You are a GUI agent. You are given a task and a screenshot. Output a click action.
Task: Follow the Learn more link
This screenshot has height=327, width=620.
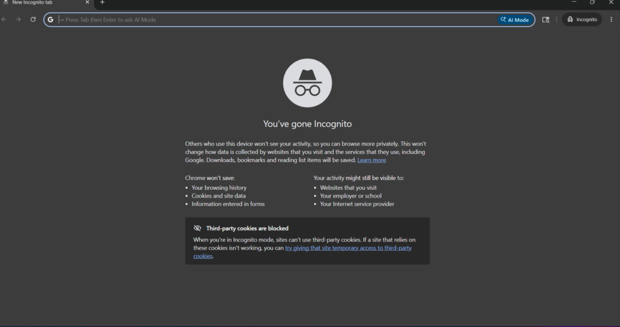click(372, 160)
